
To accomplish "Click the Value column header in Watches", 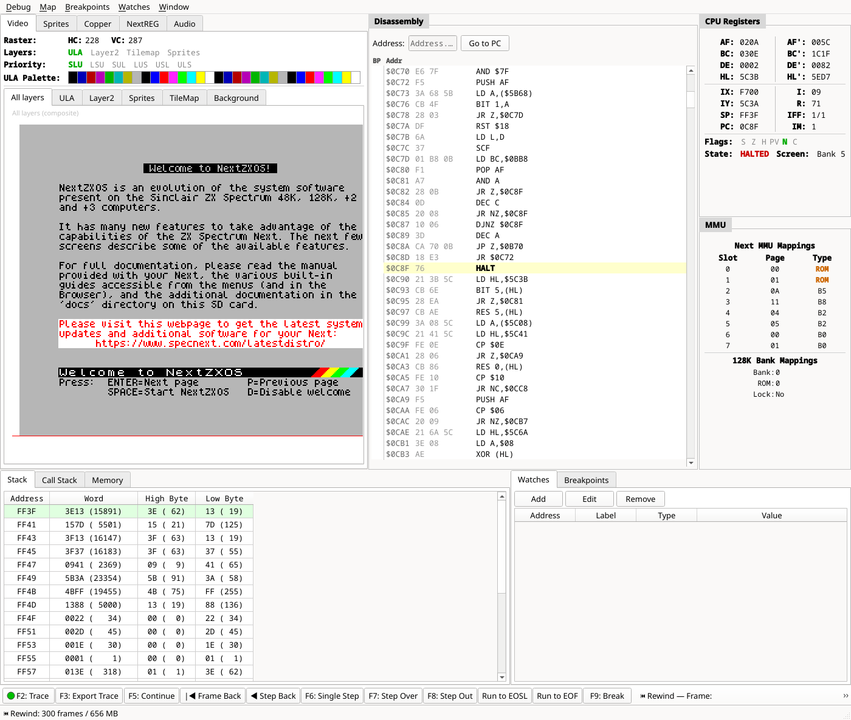I will tap(772, 515).
